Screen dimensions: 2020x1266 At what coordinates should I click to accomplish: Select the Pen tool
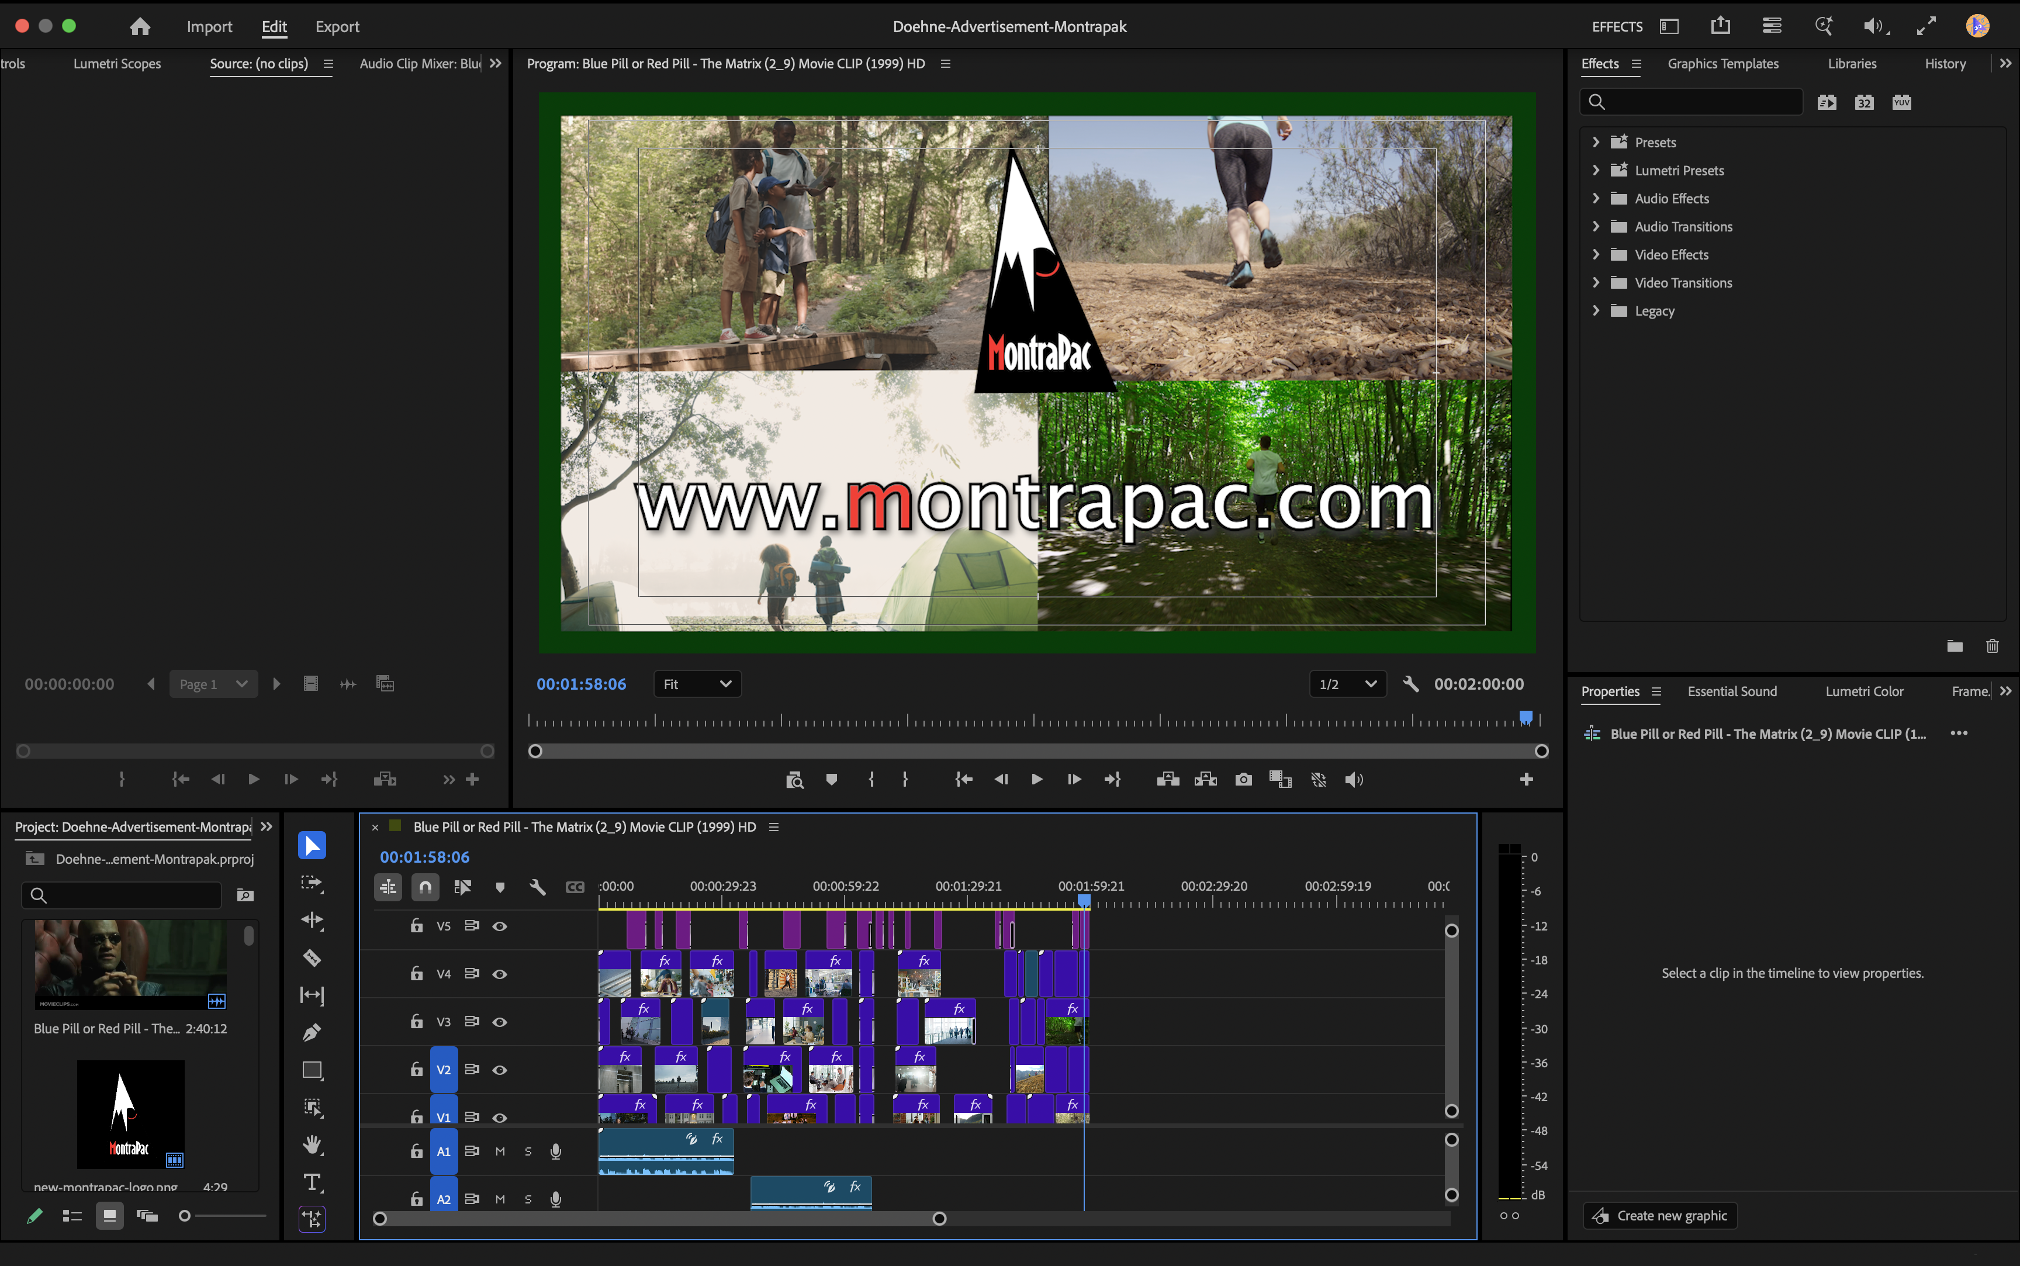[312, 1032]
